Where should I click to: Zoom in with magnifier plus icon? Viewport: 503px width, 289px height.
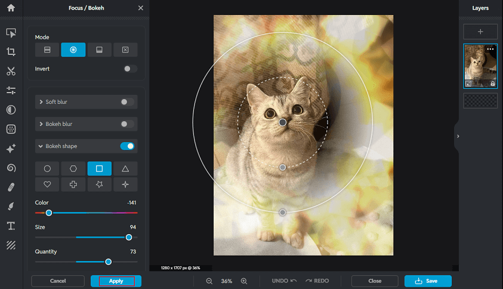click(244, 281)
